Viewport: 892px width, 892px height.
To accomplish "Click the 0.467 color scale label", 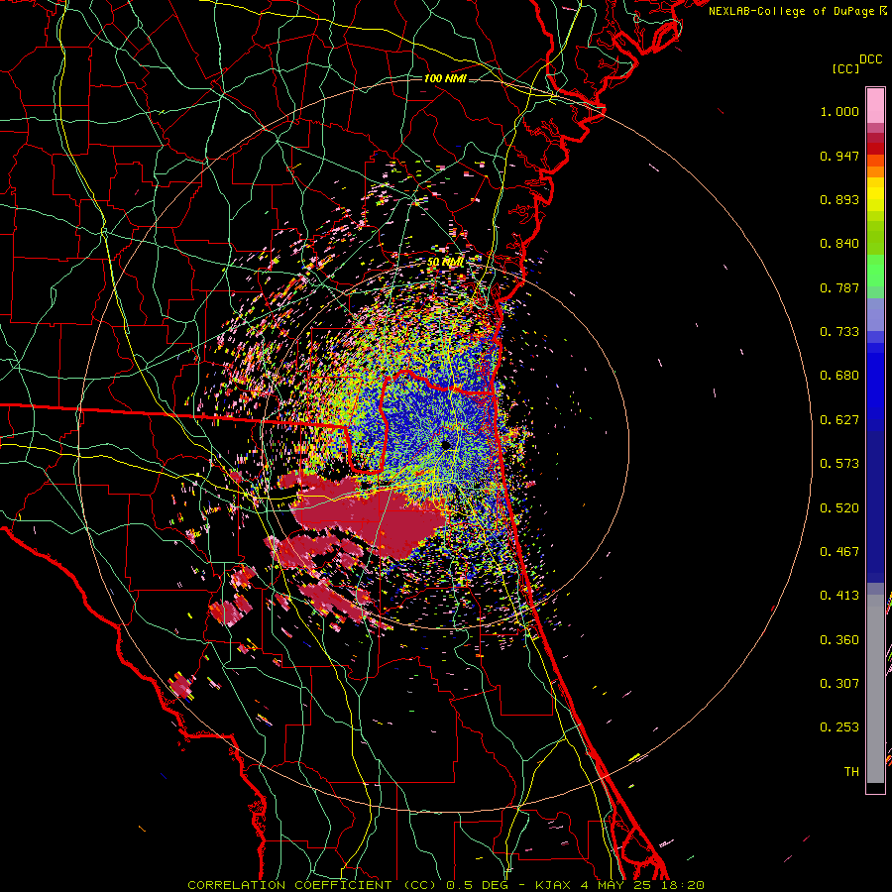I will pyautogui.click(x=839, y=552).
